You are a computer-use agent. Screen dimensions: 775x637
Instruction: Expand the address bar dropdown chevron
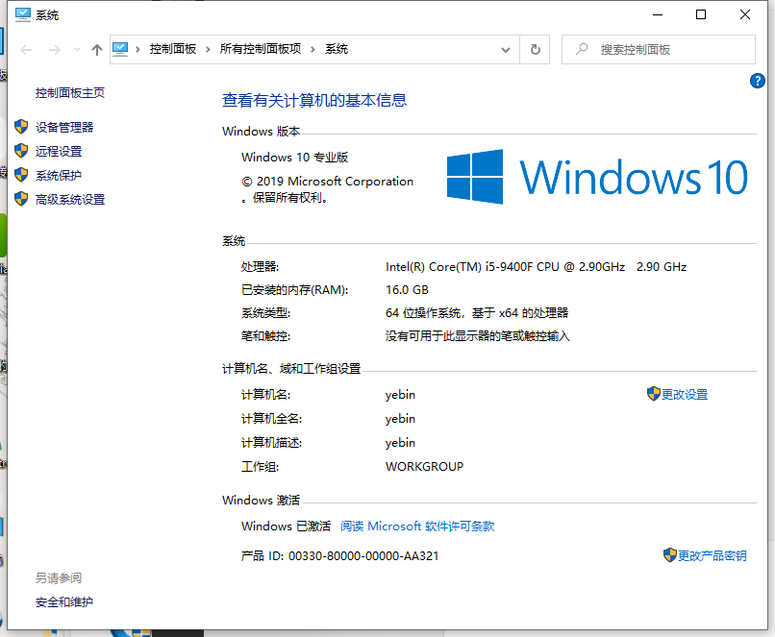[504, 49]
